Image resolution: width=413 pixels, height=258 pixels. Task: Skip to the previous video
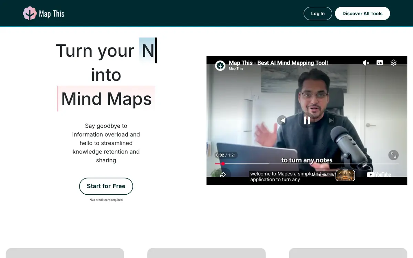[282, 120]
